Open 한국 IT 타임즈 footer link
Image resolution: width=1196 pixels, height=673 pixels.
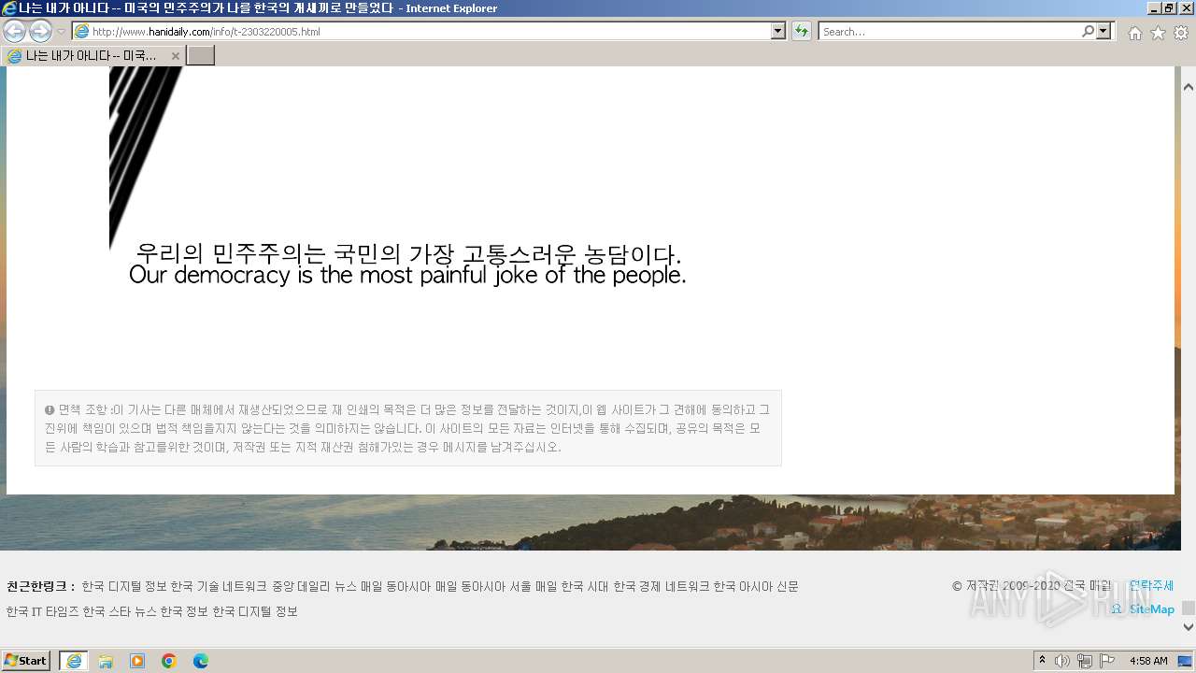[x=42, y=611]
